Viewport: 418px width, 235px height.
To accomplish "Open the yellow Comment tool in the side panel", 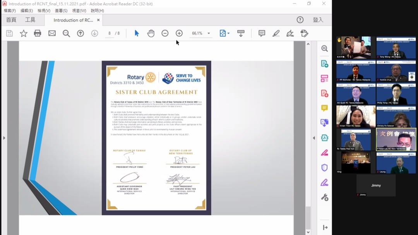I will pyautogui.click(x=324, y=108).
